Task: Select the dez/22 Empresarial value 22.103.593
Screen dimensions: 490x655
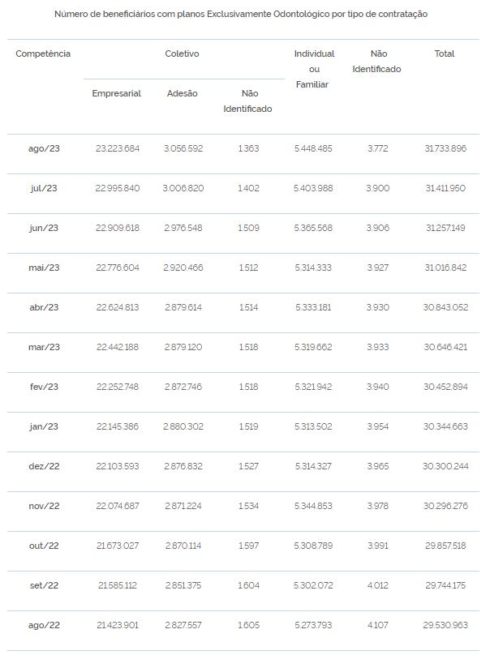Action: click(118, 466)
